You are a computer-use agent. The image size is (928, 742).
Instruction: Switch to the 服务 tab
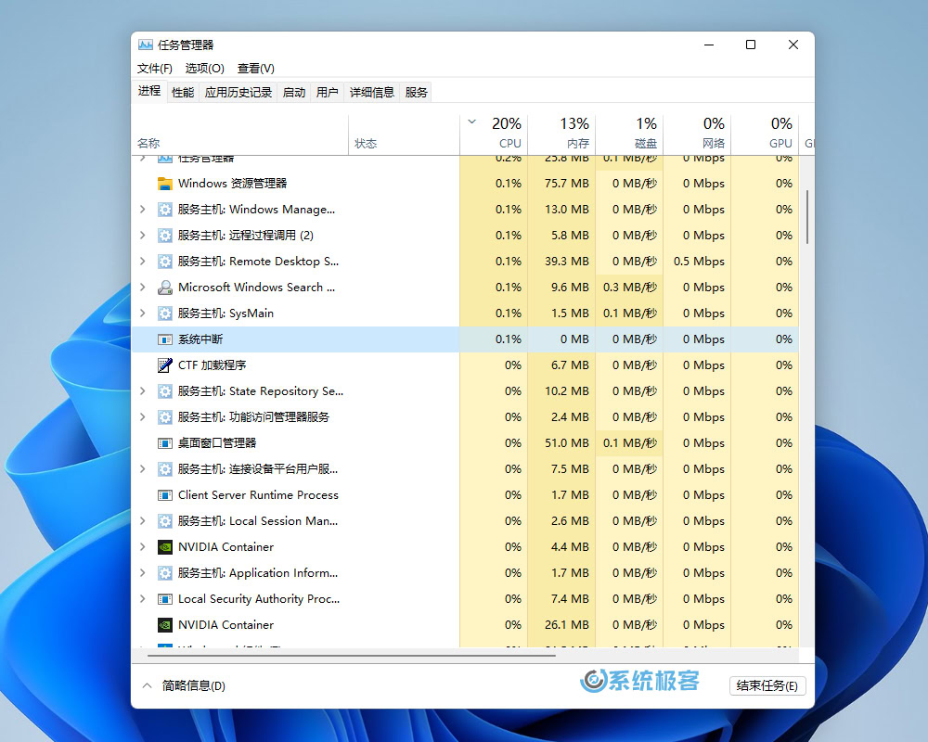416,93
